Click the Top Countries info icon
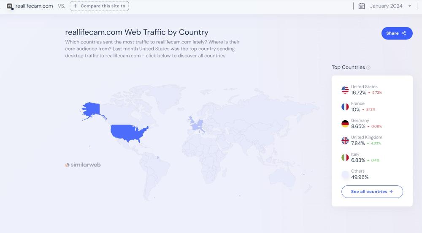The image size is (422, 233). pos(368,68)
